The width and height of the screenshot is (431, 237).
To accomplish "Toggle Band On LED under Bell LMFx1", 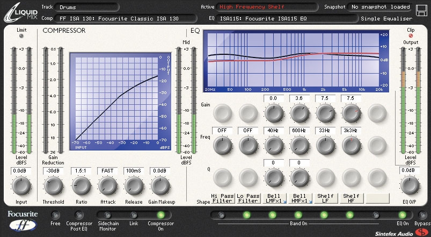I will [x=273, y=215].
